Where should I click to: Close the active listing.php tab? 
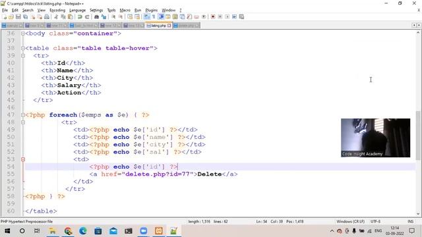(169, 26)
